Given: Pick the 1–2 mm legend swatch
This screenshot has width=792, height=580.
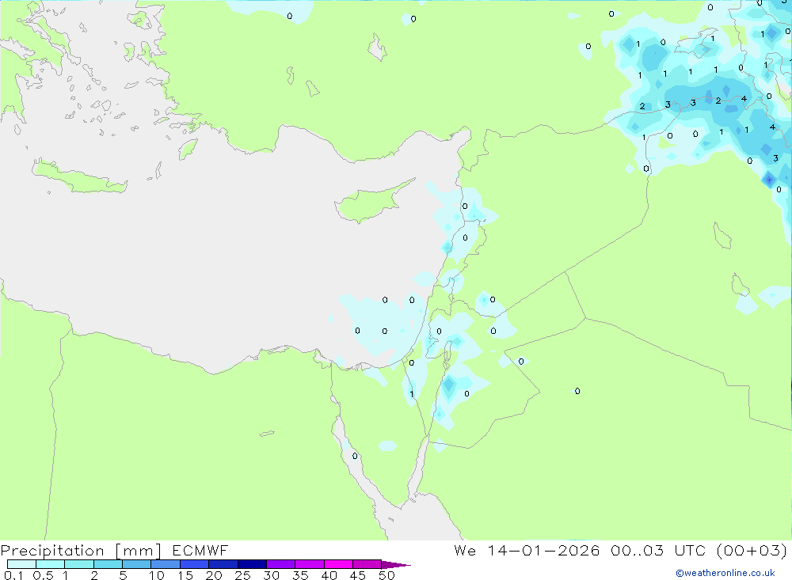Looking at the screenshot, I should 79,564.
